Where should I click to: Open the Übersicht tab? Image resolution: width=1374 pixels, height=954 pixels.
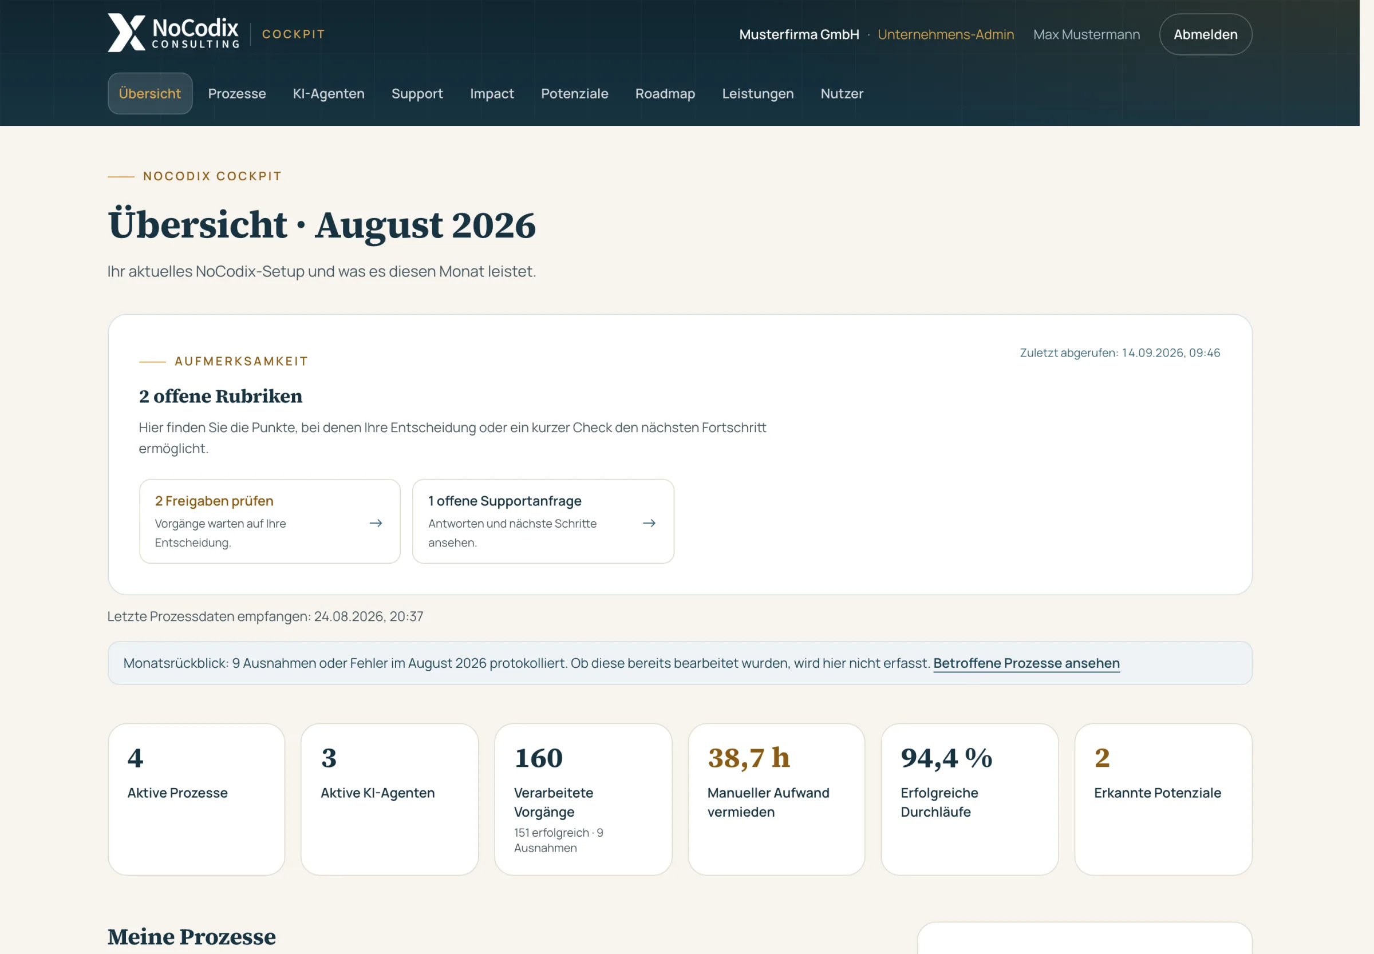pyautogui.click(x=149, y=93)
